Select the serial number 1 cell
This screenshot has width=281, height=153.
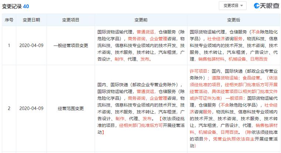click(9, 46)
